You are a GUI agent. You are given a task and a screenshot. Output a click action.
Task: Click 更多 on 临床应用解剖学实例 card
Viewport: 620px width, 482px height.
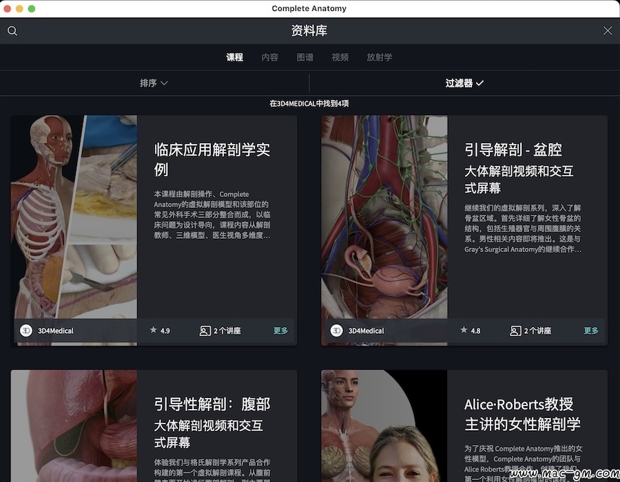pos(280,331)
